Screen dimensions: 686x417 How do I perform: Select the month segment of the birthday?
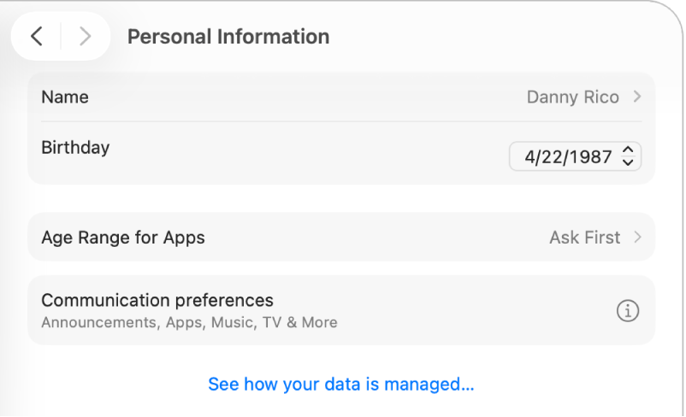[530, 157]
